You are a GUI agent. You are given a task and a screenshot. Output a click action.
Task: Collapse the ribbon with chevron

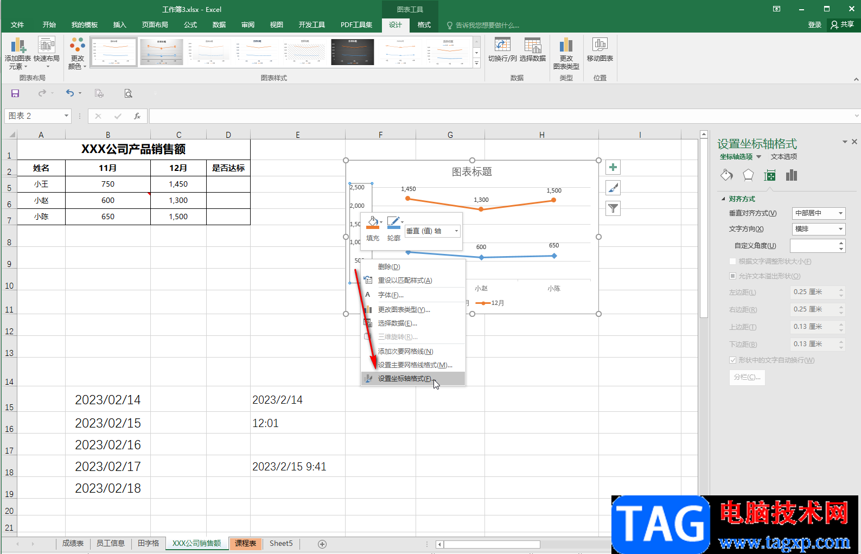point(856,79)
